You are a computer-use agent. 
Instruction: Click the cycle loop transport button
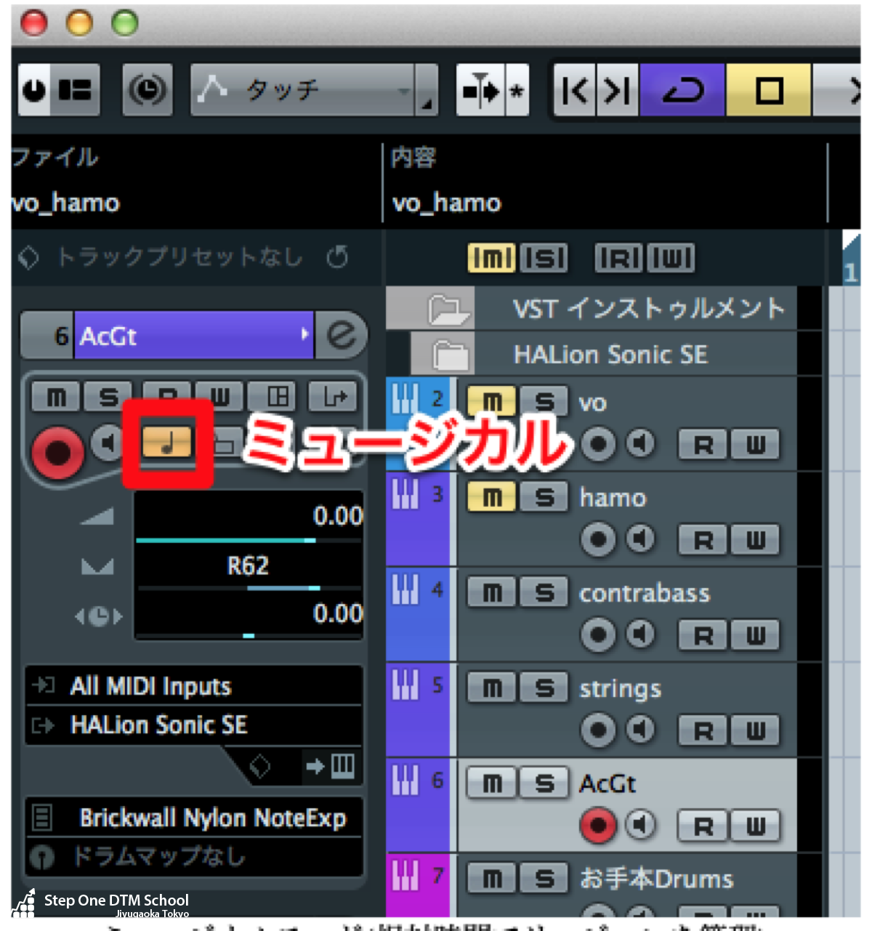point(682,91)
